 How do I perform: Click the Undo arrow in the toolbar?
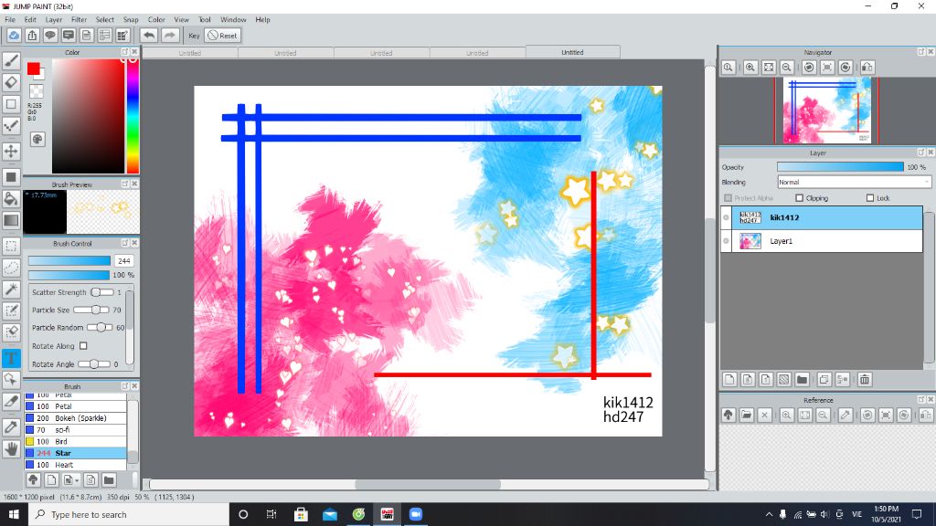click(149, 36)
